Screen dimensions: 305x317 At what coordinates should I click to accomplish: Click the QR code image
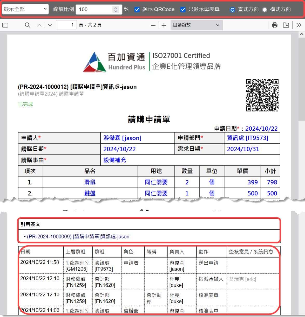(262, 95)
